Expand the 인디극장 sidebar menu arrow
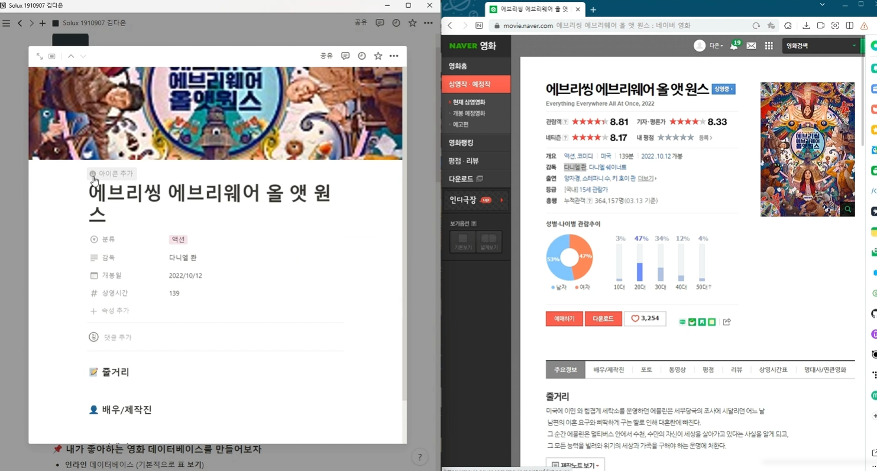Viewport: 877px width, 471px height. [x=502, y=200]
